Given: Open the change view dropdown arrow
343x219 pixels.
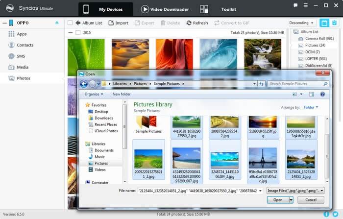Looking at the screenshot, I should pos(301,94).
